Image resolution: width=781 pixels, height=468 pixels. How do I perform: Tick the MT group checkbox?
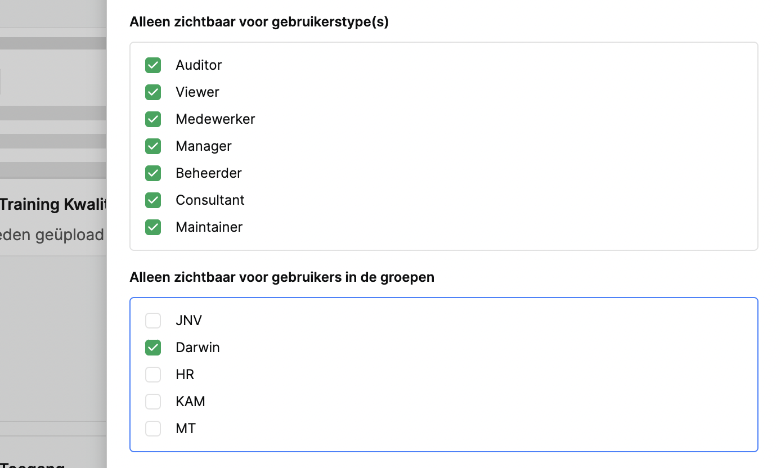coord(153,429)
